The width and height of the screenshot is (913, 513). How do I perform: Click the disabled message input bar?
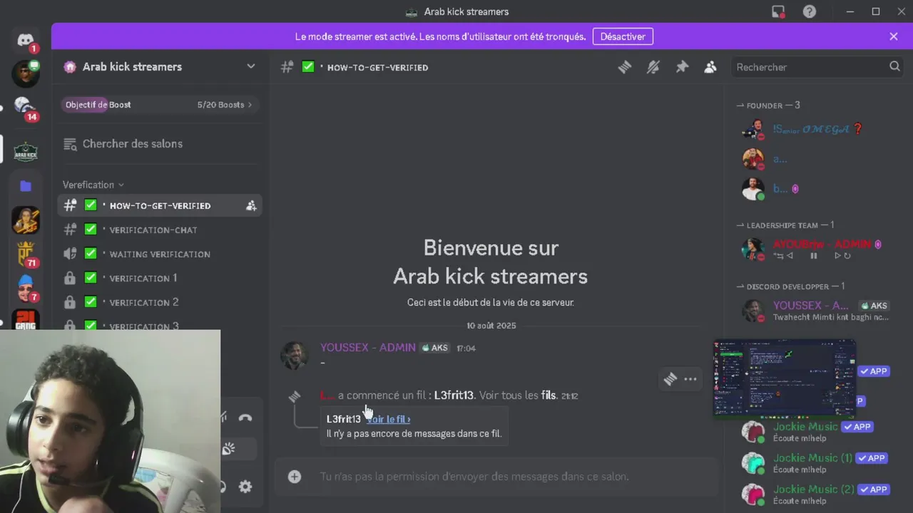click(496, 477)
